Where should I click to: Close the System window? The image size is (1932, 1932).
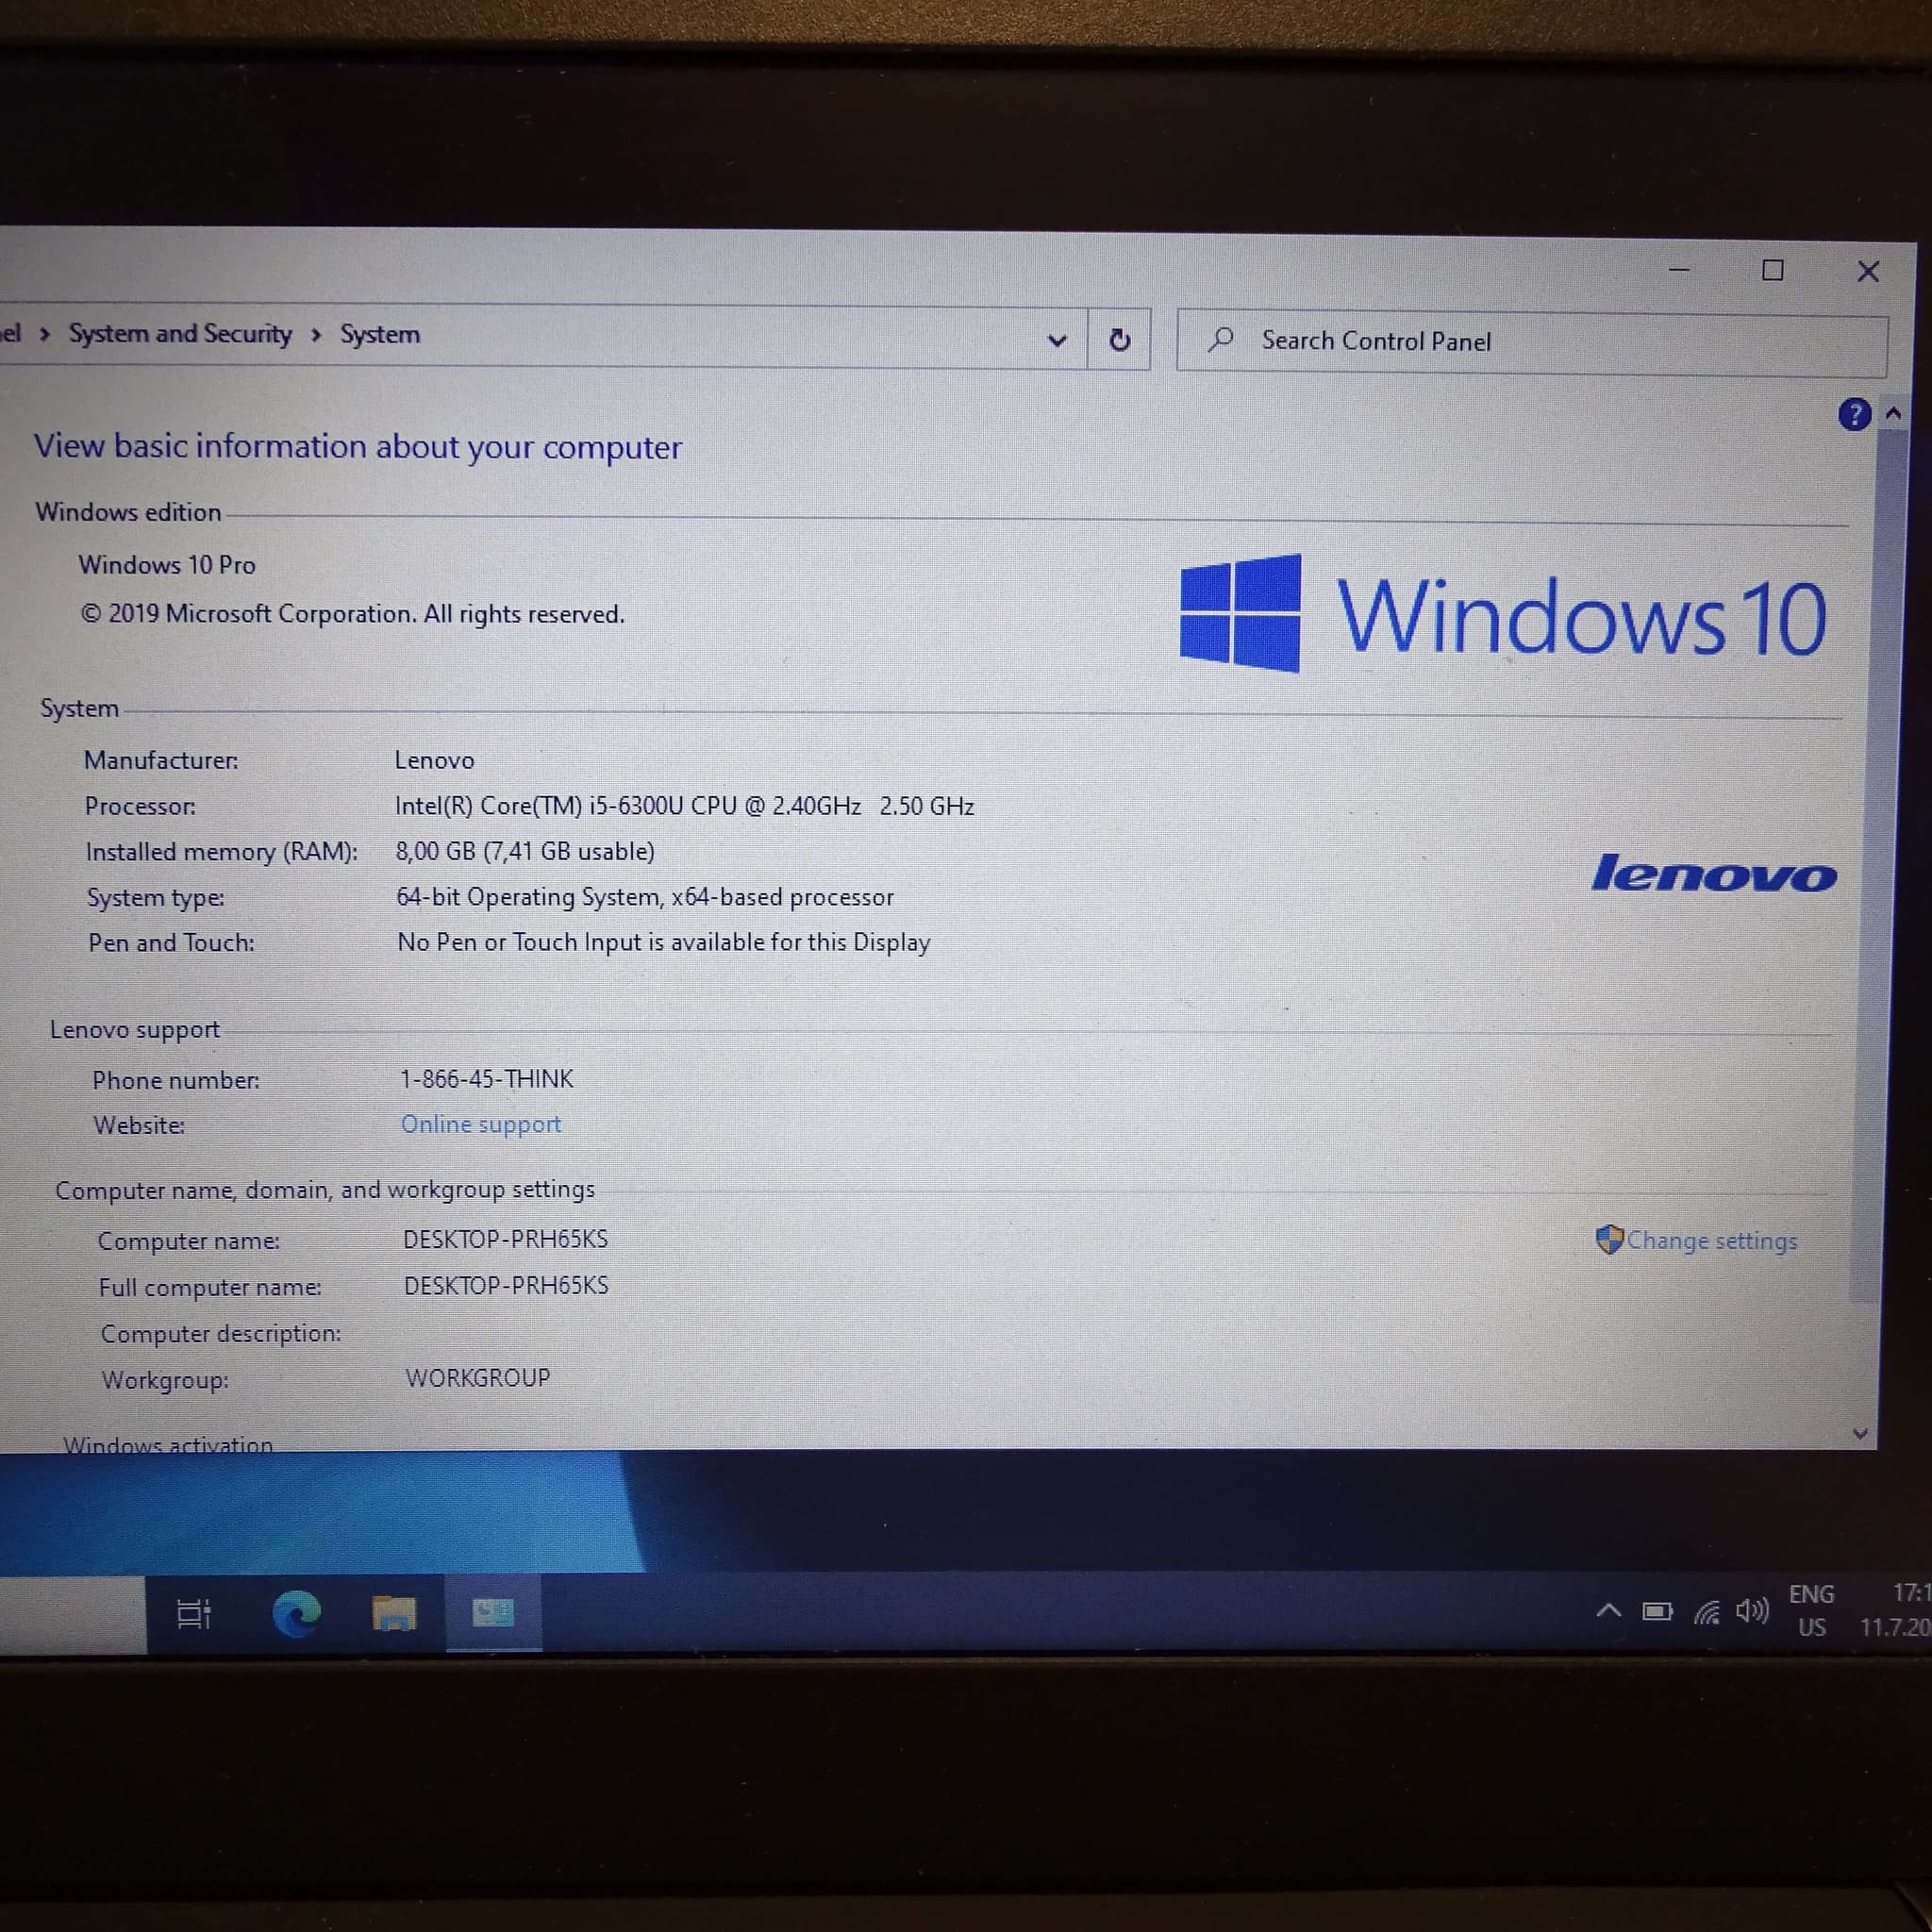coord(1867,271)
